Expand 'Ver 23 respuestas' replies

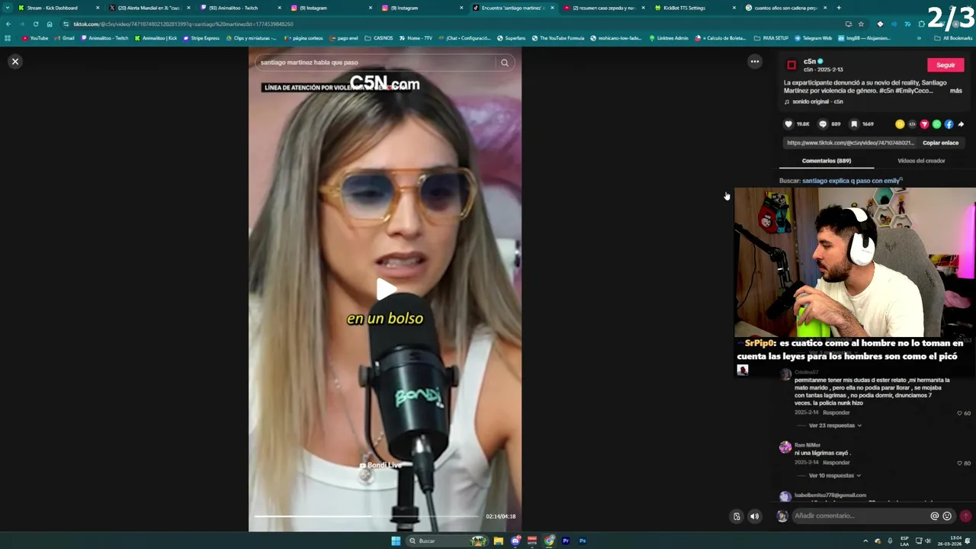pos(834,425)
